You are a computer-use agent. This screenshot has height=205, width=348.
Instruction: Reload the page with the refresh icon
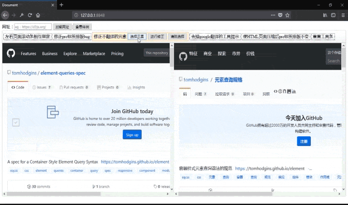click(30, 15)
